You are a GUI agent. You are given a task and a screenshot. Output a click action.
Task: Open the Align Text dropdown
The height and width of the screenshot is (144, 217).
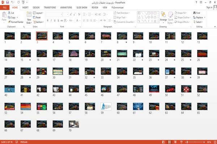coord(120,17)
